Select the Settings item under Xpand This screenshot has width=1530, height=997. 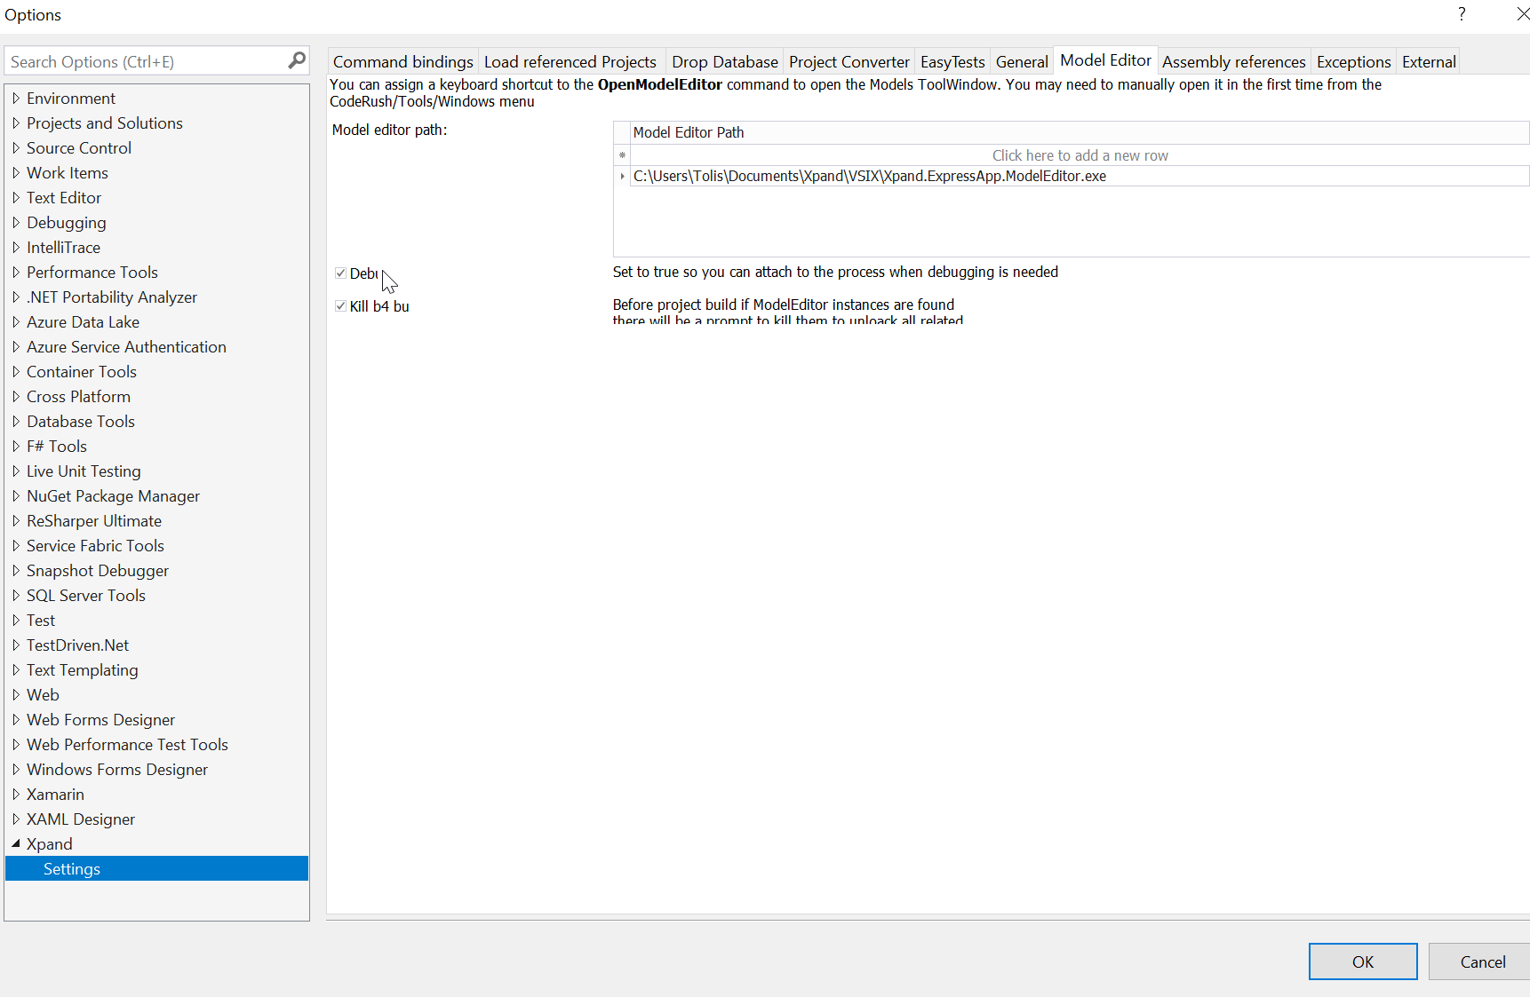click(72, 868)
